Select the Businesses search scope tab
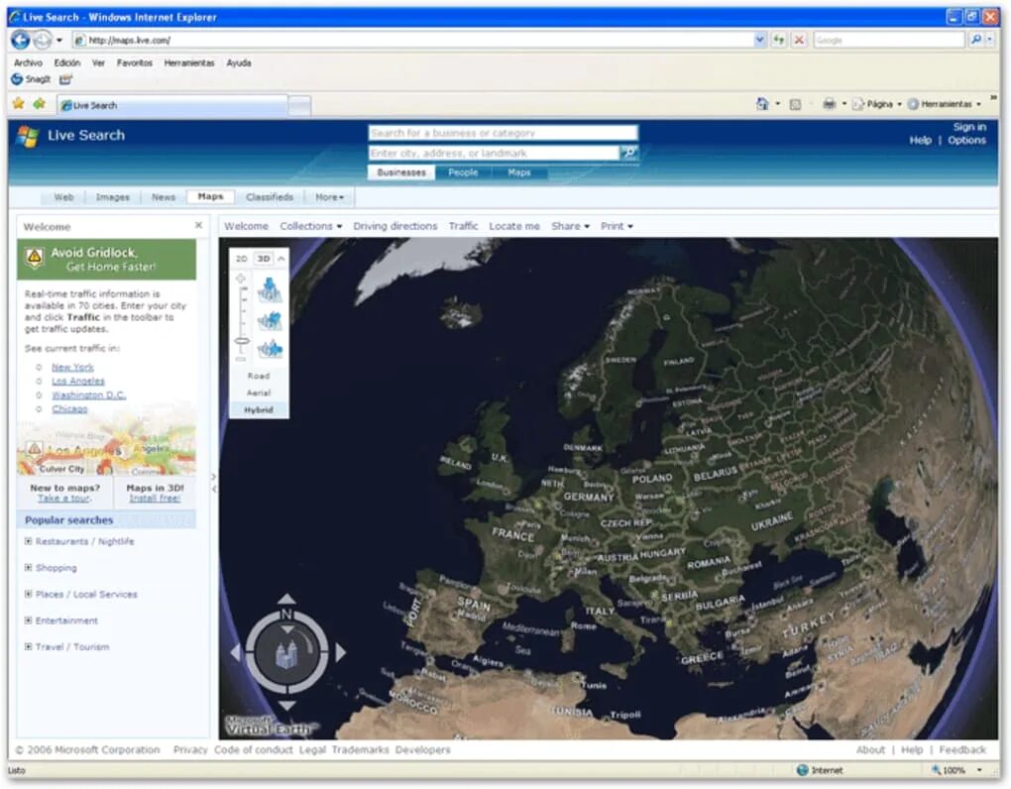This screenshot has width=1011, height=789. click(x=401, y=172)
